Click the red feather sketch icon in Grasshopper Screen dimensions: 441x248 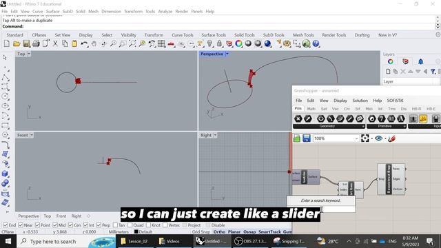(x=392, y=138)
